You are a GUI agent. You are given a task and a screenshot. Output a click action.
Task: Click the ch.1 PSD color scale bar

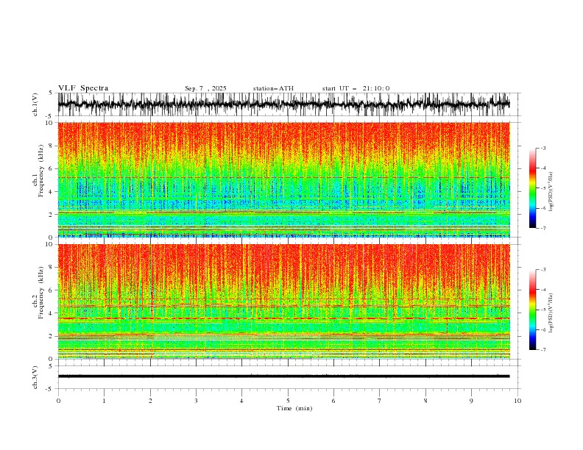coord(532,188)
